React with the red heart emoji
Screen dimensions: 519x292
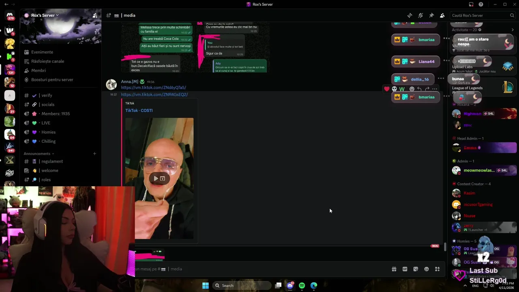(387, 89)
